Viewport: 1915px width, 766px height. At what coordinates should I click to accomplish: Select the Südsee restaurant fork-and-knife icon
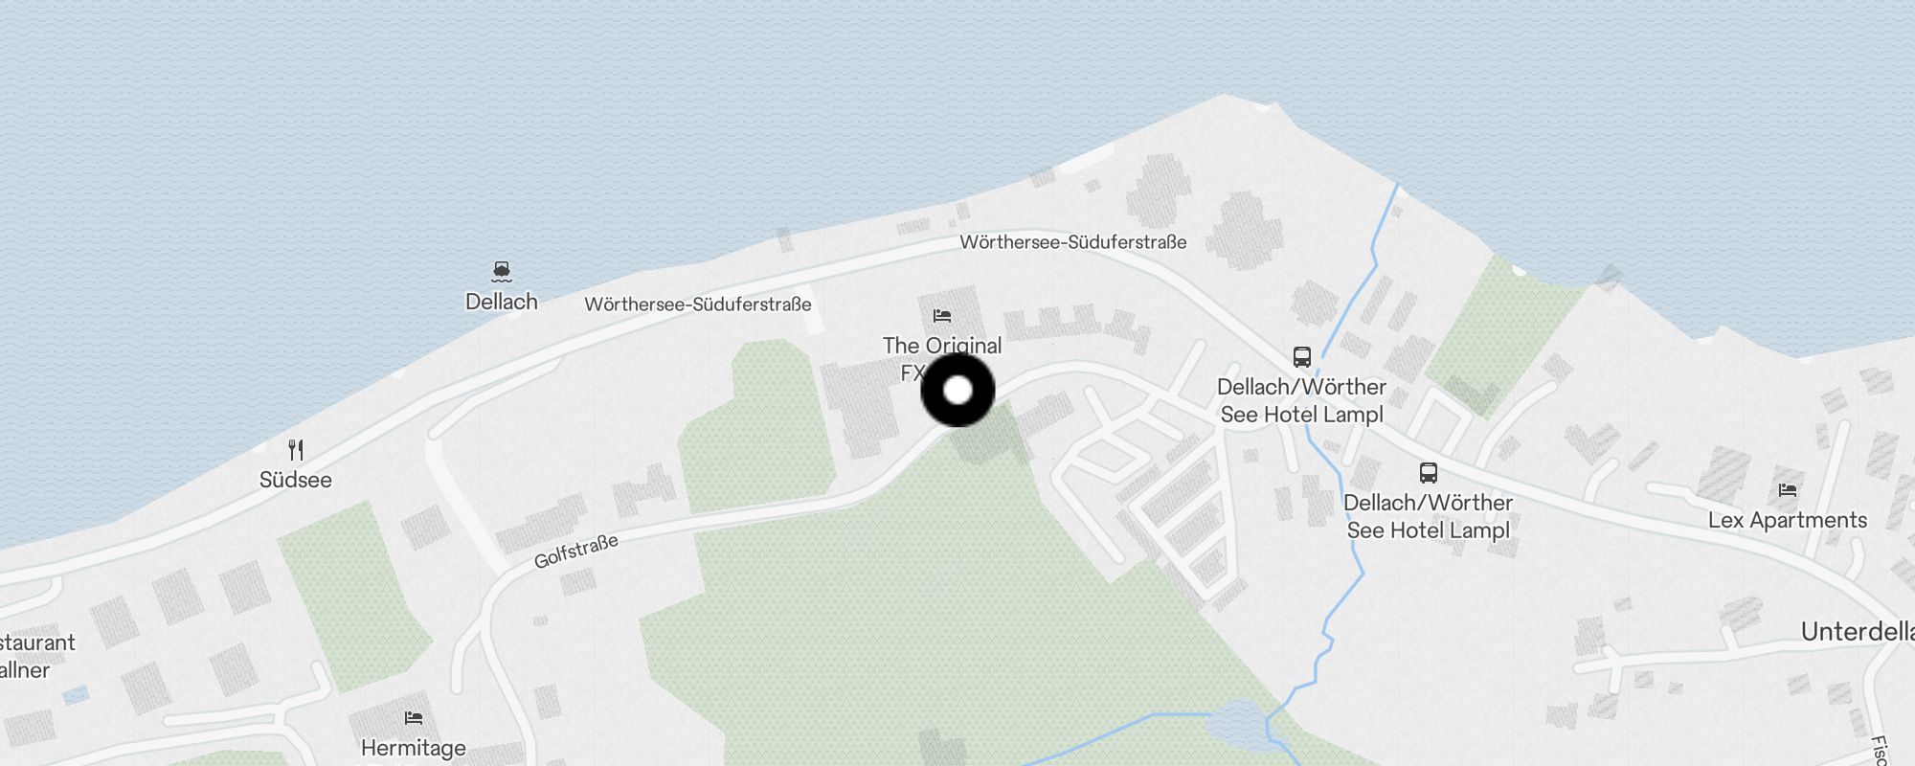coord(296,450)
